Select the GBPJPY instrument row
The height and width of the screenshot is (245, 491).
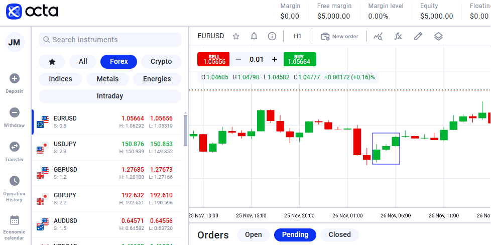[107, 199]
